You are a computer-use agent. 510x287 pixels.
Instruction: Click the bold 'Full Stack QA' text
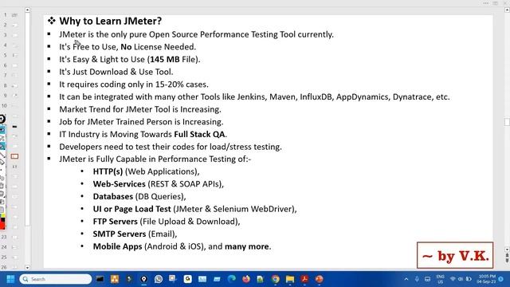[x=199, y=135]
